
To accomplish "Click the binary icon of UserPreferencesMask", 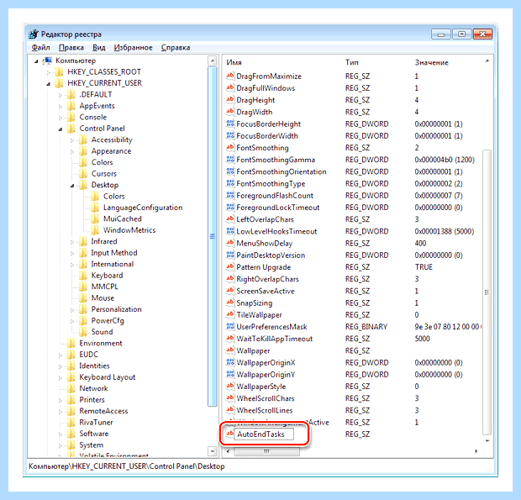I will (230, 327).
